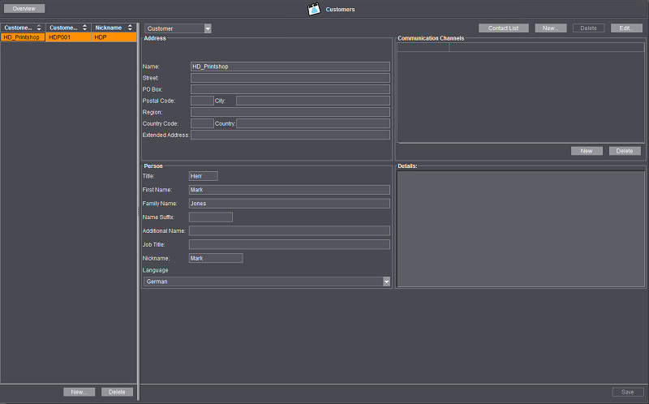Click the Family Name field containing Jones
Screen dimensions: 649x404
288,204
